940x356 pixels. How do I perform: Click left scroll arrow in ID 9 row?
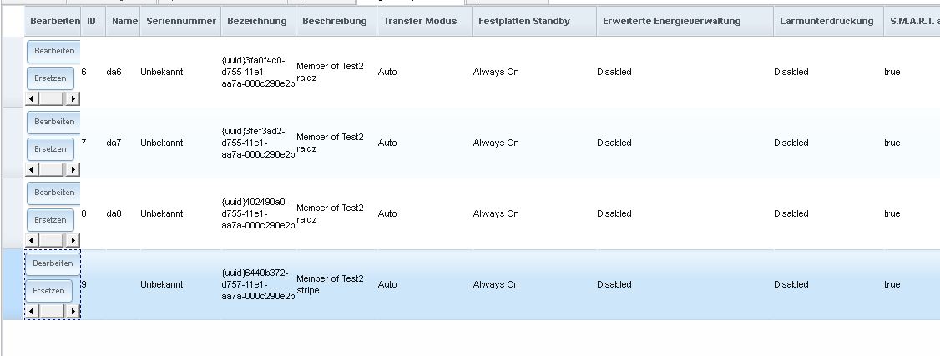click(x=33, y=311)
